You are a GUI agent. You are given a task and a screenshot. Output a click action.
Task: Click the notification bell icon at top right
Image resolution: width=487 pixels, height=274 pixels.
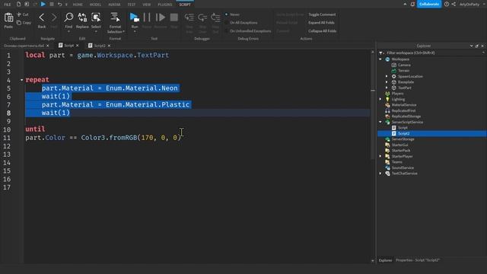click(x=412, y=5)
